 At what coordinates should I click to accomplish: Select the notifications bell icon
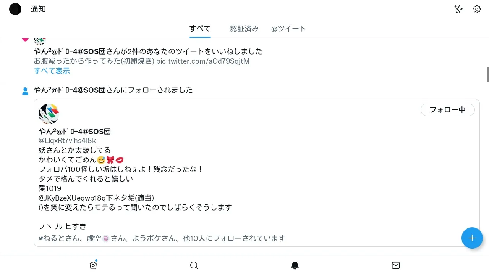295,265
